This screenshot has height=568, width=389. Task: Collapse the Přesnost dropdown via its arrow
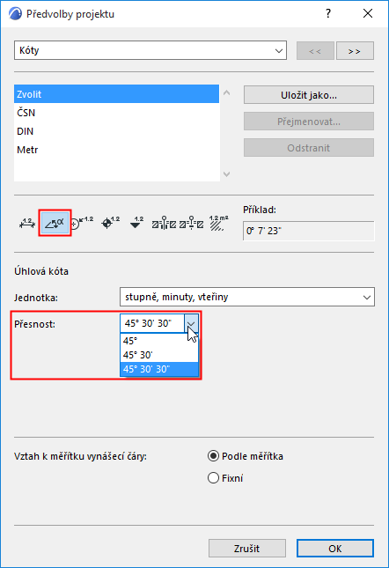tap(191, 323)
